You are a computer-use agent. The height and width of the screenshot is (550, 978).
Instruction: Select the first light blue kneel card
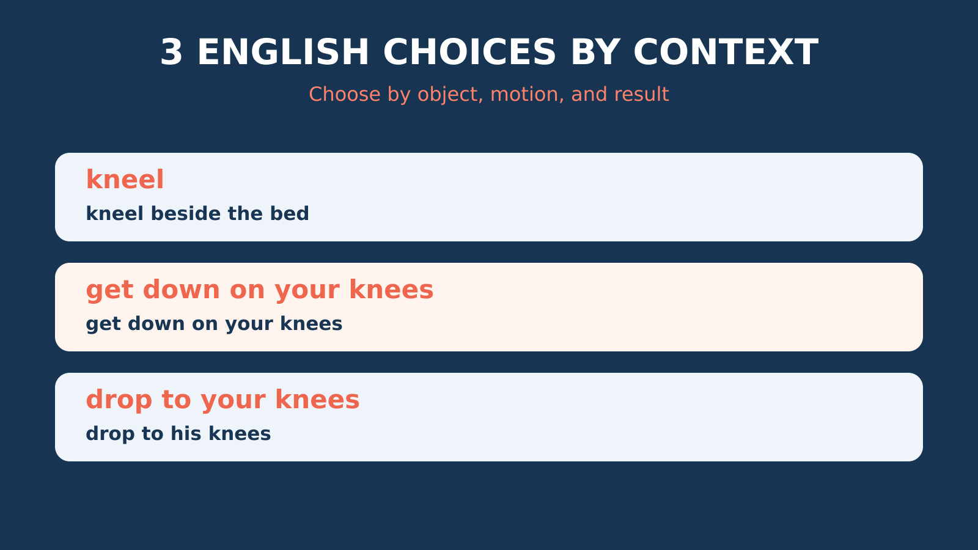click(x=489, y=197)
